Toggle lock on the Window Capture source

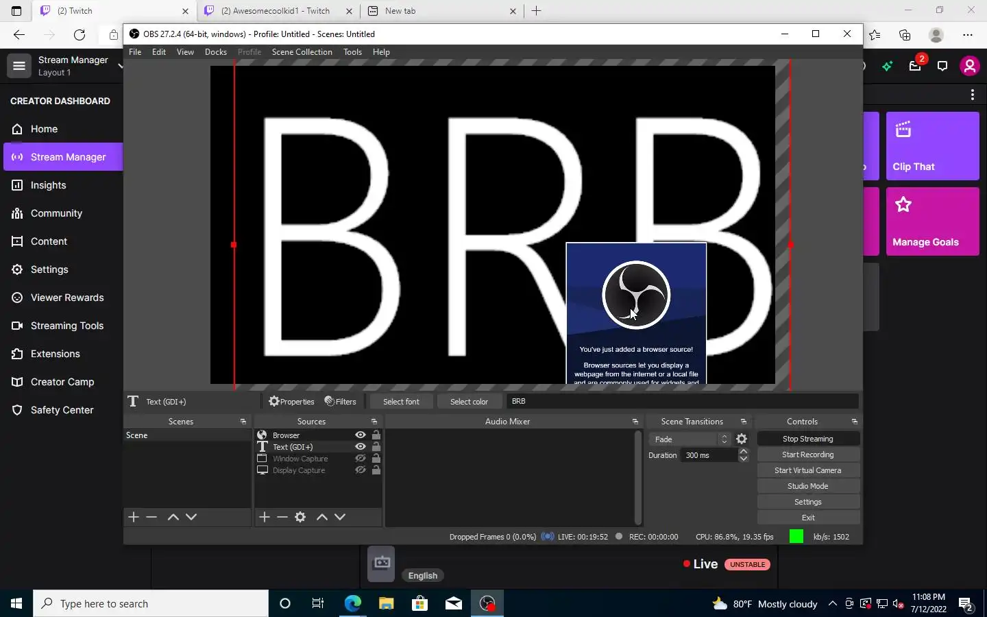coord(376,459)
